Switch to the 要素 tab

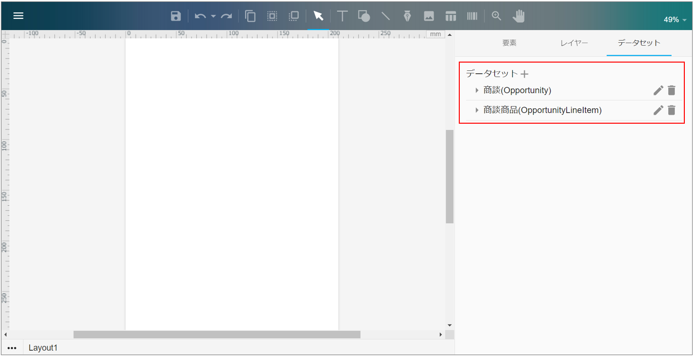(x=509, y=43)
